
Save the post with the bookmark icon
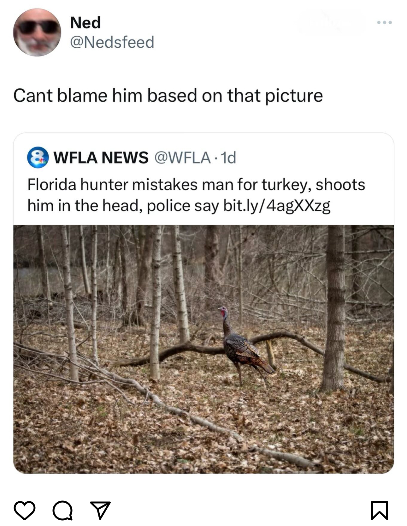coord(379,510)
